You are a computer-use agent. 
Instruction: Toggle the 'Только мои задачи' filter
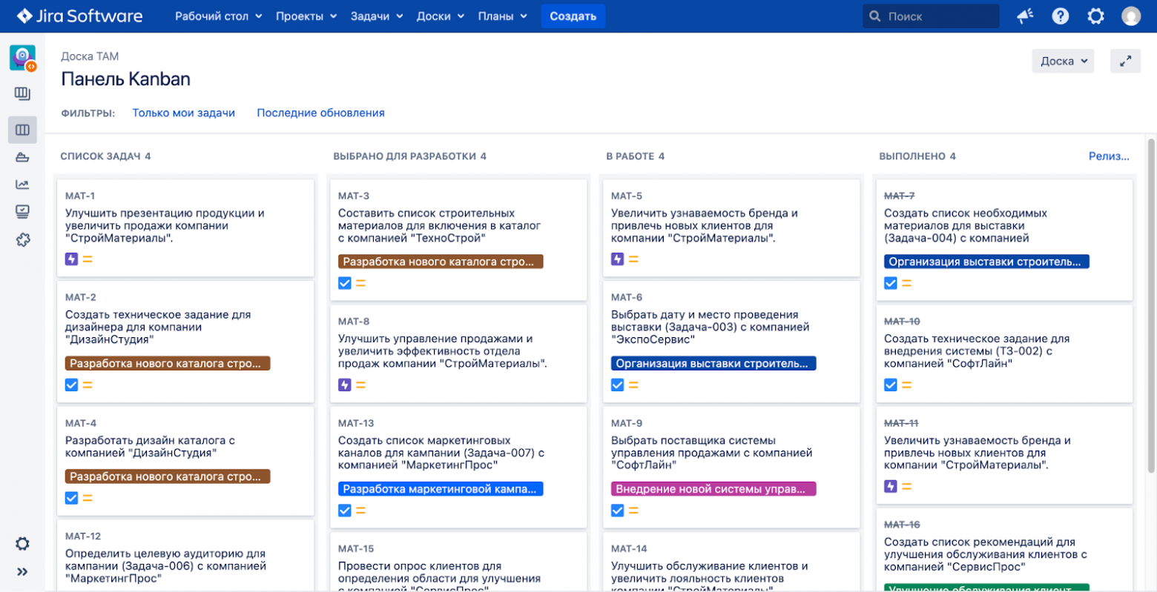tap(183, 112)
